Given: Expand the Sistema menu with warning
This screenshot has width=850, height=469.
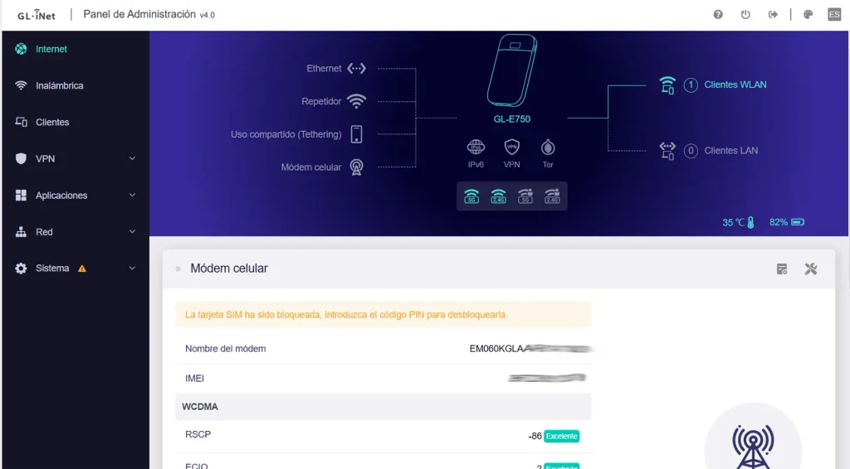Looking at the screenshot, I should click(x=76, y=268).
